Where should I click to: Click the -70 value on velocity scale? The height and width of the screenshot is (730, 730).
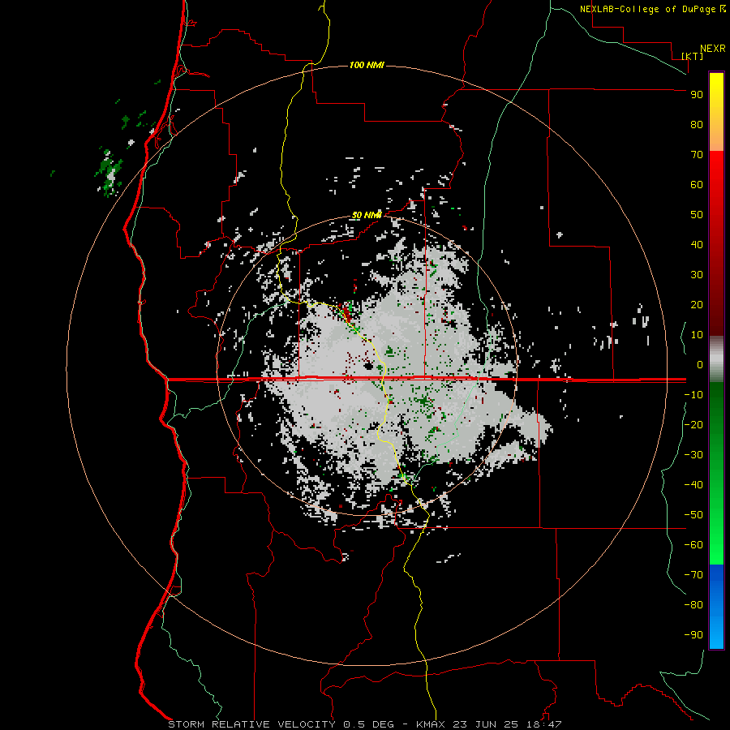pyautogui.click(x=693, y=575)
